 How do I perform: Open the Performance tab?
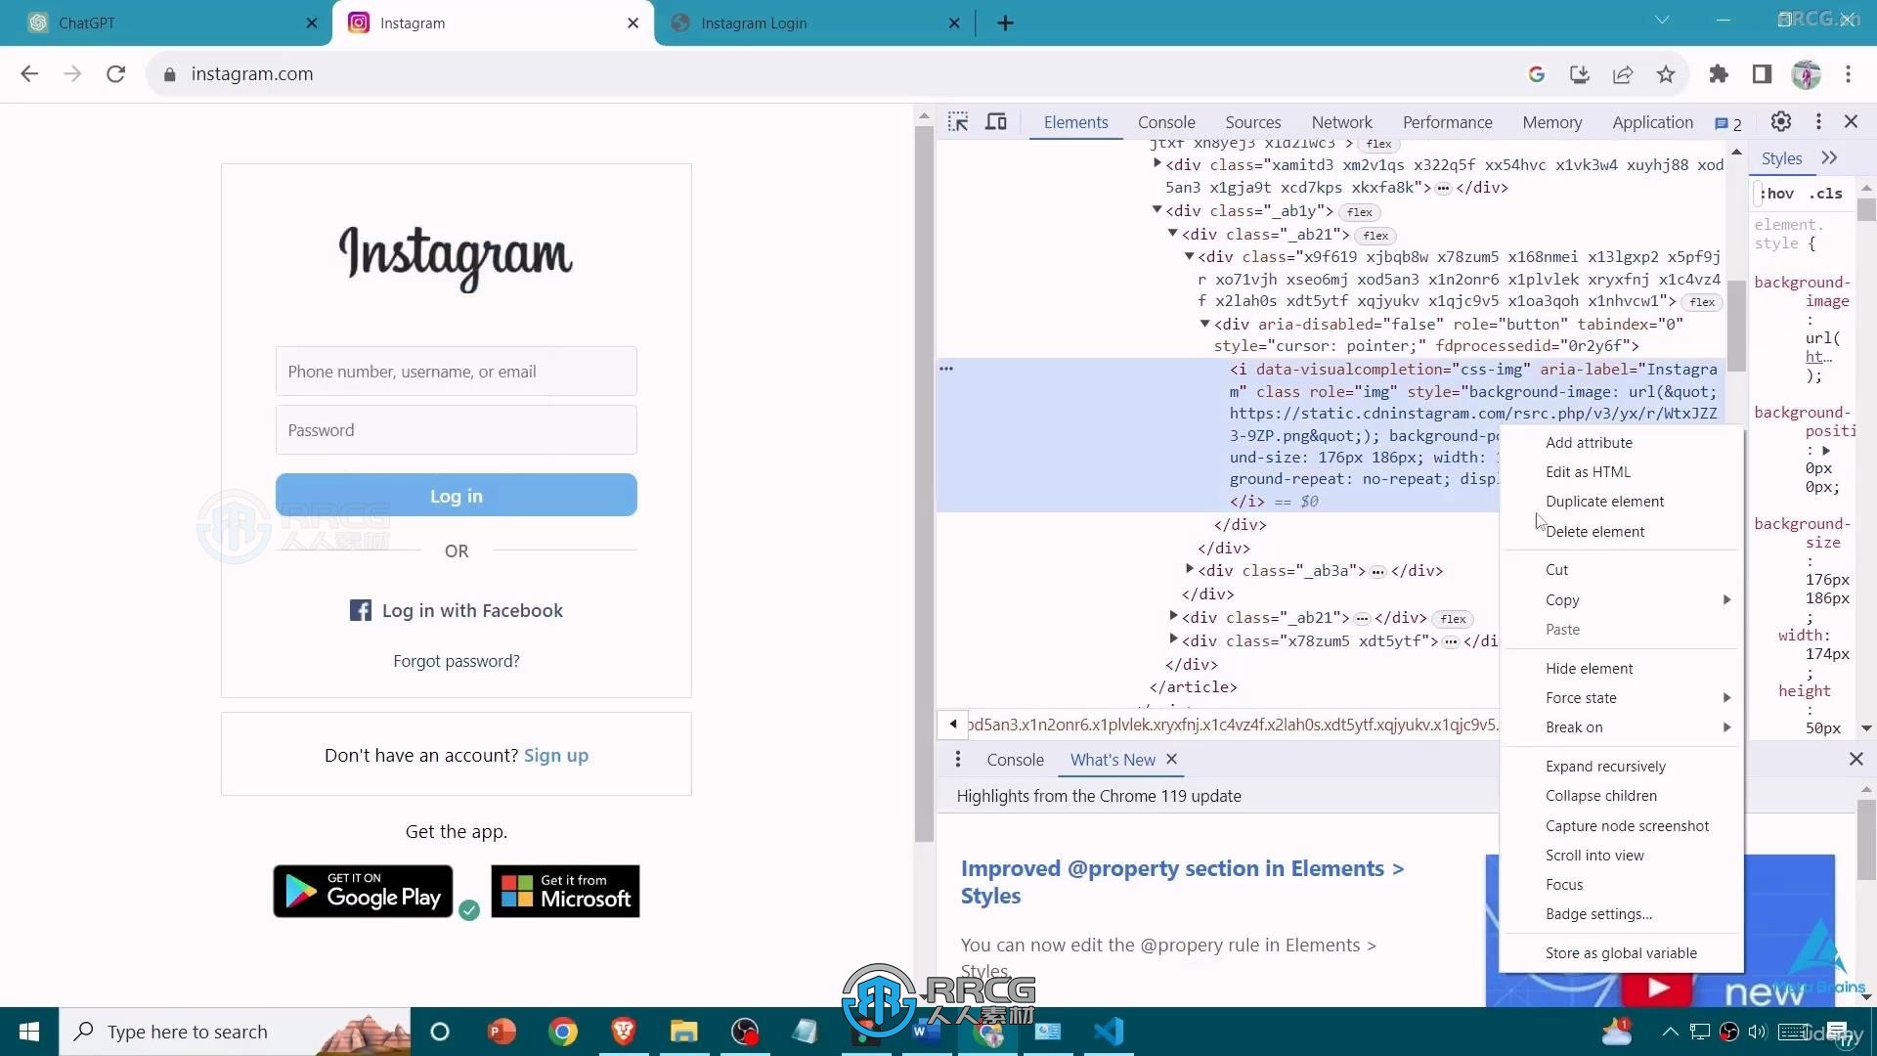tap(1447, 122)
